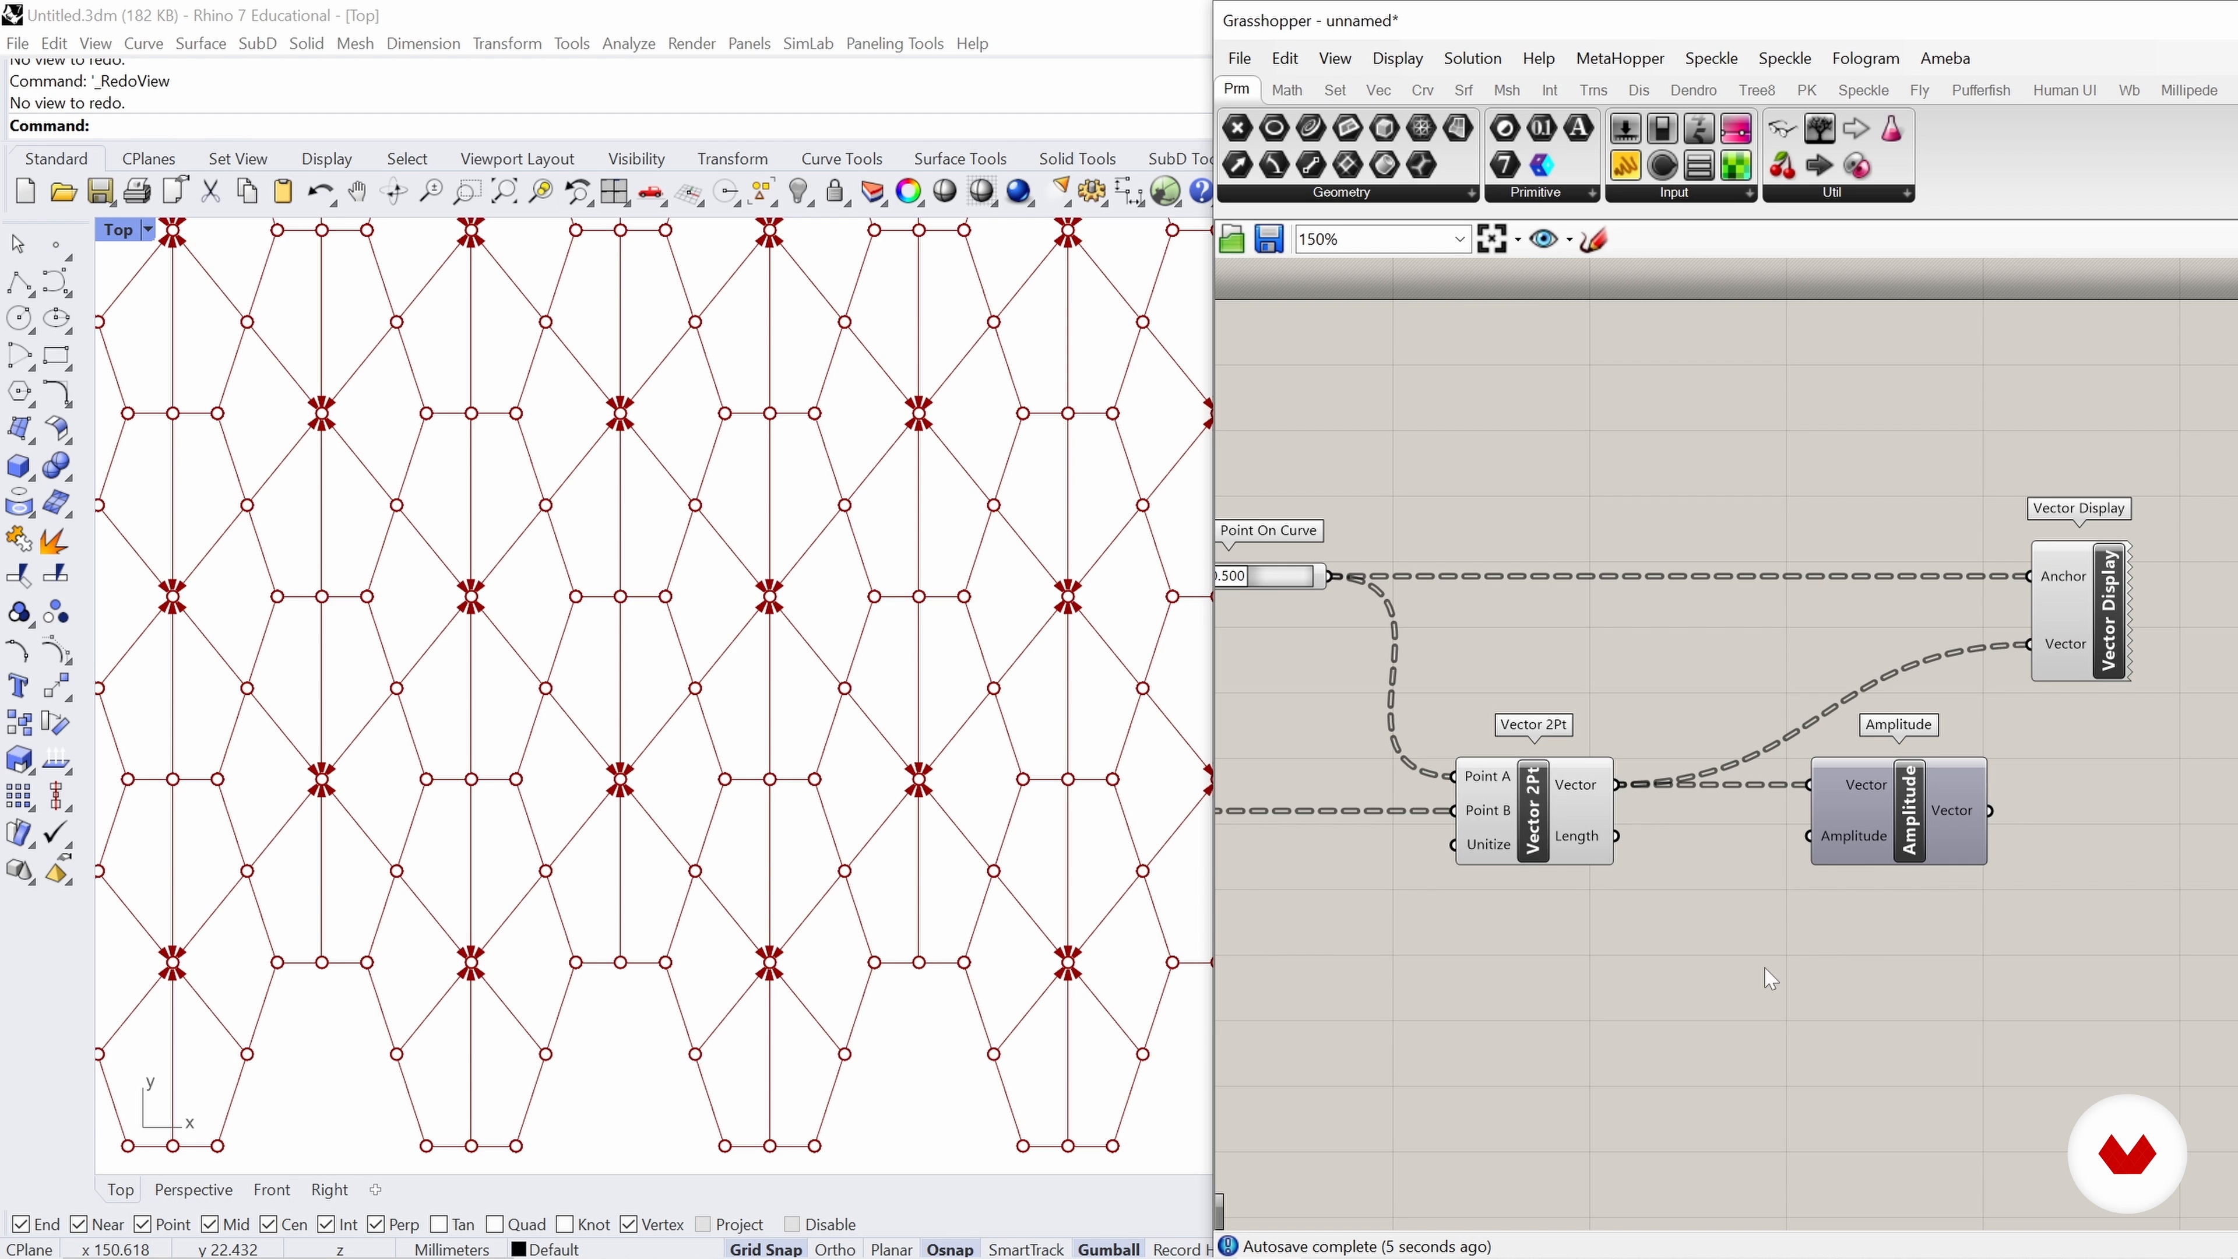Click the blue render sphere icon
Image resolution: width=2238 pixels, height=1259 pixels.
click(x=1018, y=191)
